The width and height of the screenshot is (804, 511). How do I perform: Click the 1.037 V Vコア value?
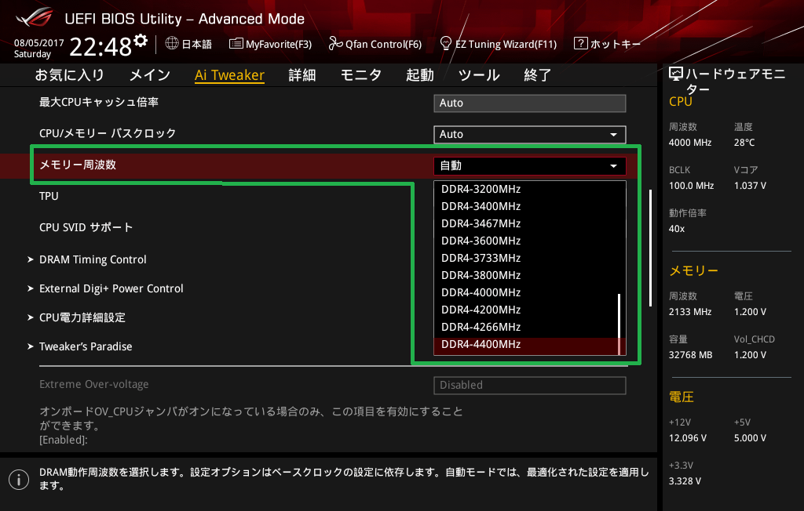tap(750, 186)
